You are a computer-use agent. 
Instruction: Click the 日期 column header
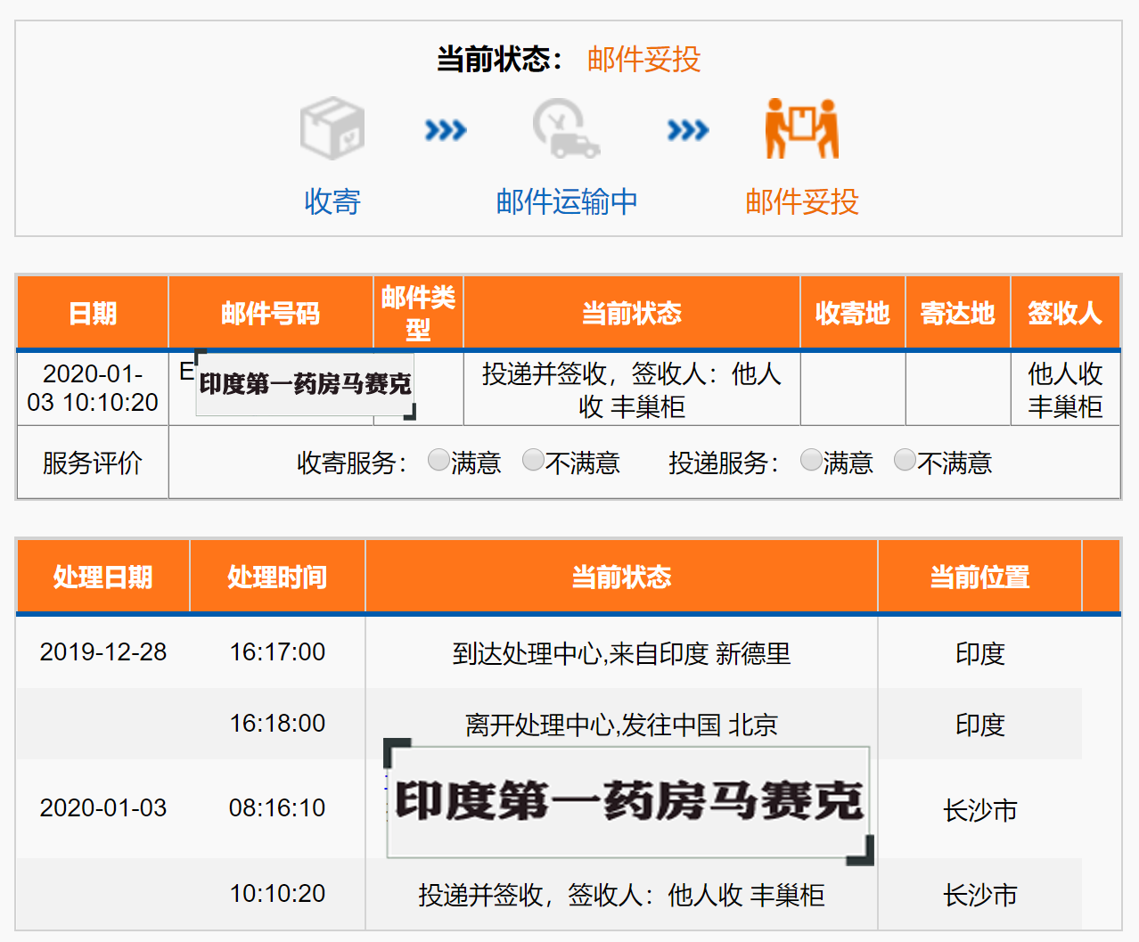pos(93,313)
